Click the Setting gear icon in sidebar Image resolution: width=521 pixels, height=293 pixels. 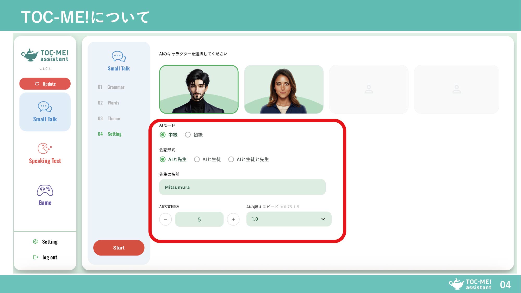35,241
